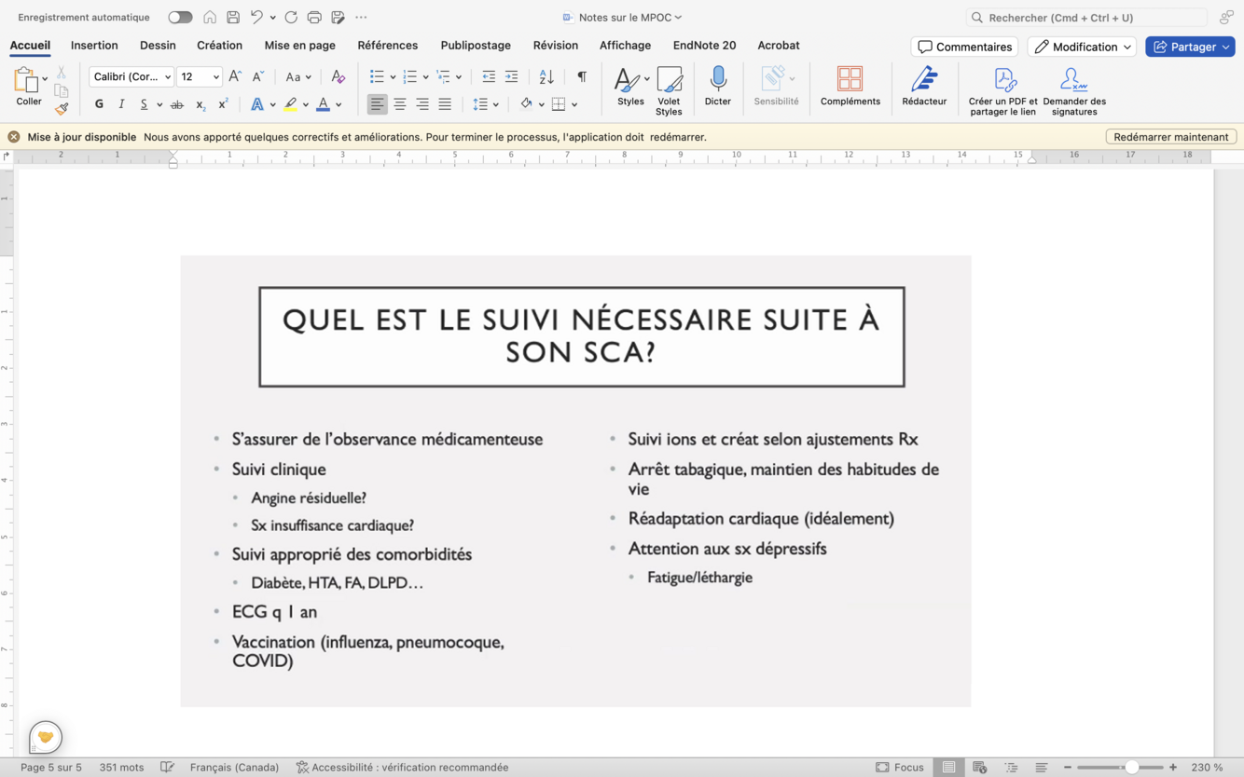This screenshot has height=777, width=1244.
Task: Open the EndNote 20 tab
Action: (704, 45)
